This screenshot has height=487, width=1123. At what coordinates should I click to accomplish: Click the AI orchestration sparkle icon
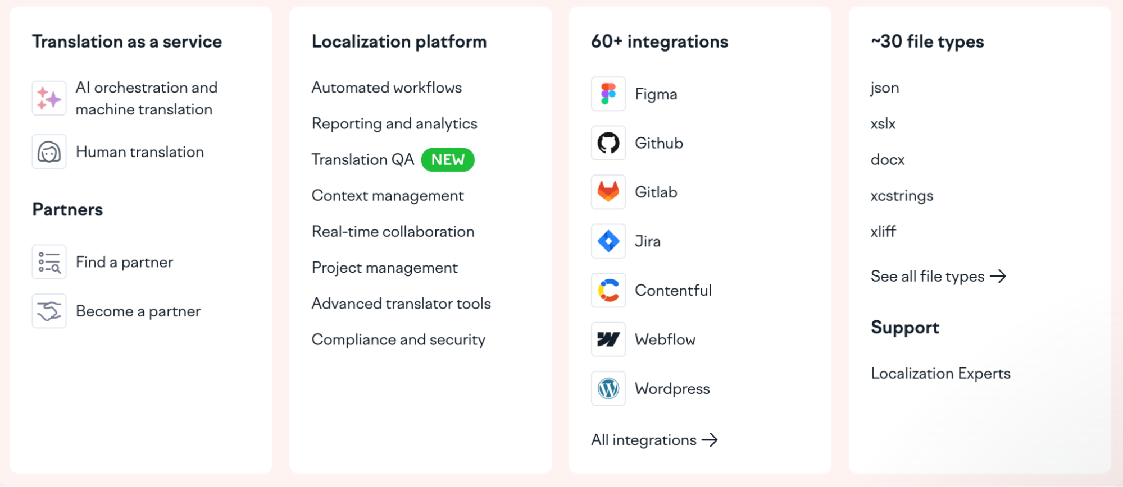tap(49, 98)
